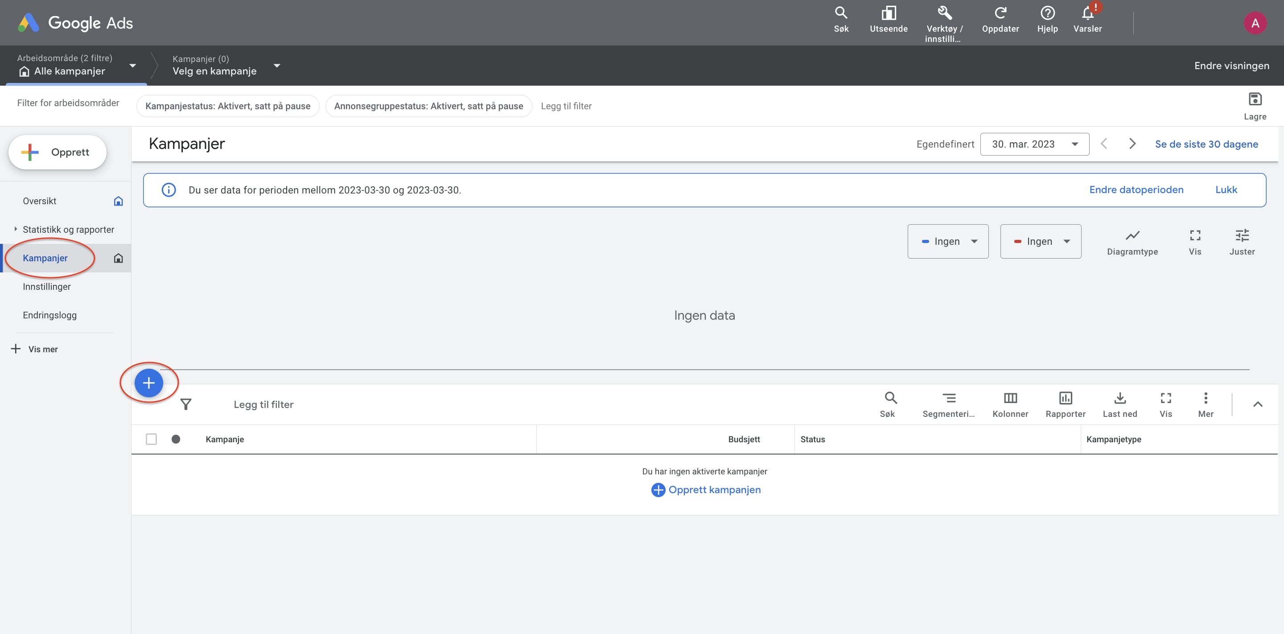The image size is (1284, 634).
Task: Open the Varsler notification bell
Action: [1087, 13]
